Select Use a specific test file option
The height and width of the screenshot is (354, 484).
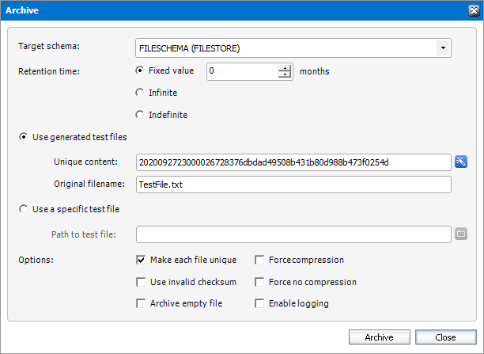point(24,209)
